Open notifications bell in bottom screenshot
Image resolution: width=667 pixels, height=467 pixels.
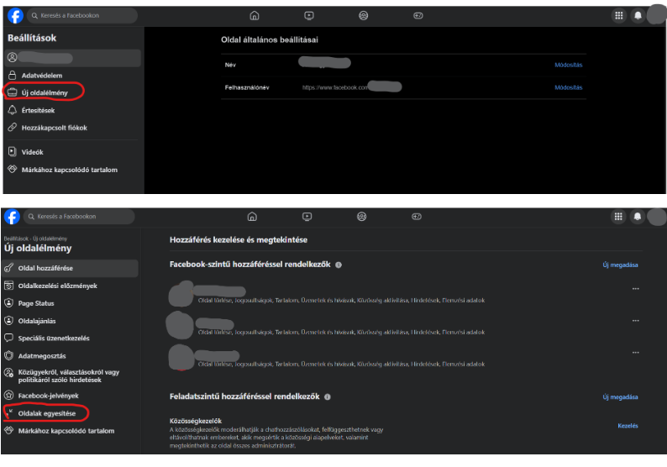638,217
